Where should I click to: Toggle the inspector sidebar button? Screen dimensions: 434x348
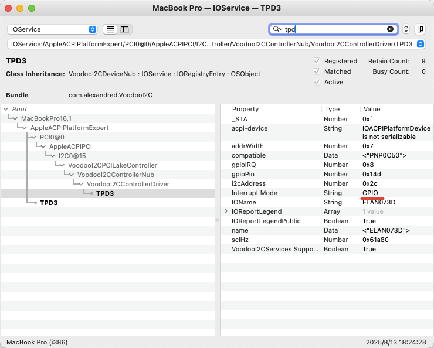click(420, 29)
